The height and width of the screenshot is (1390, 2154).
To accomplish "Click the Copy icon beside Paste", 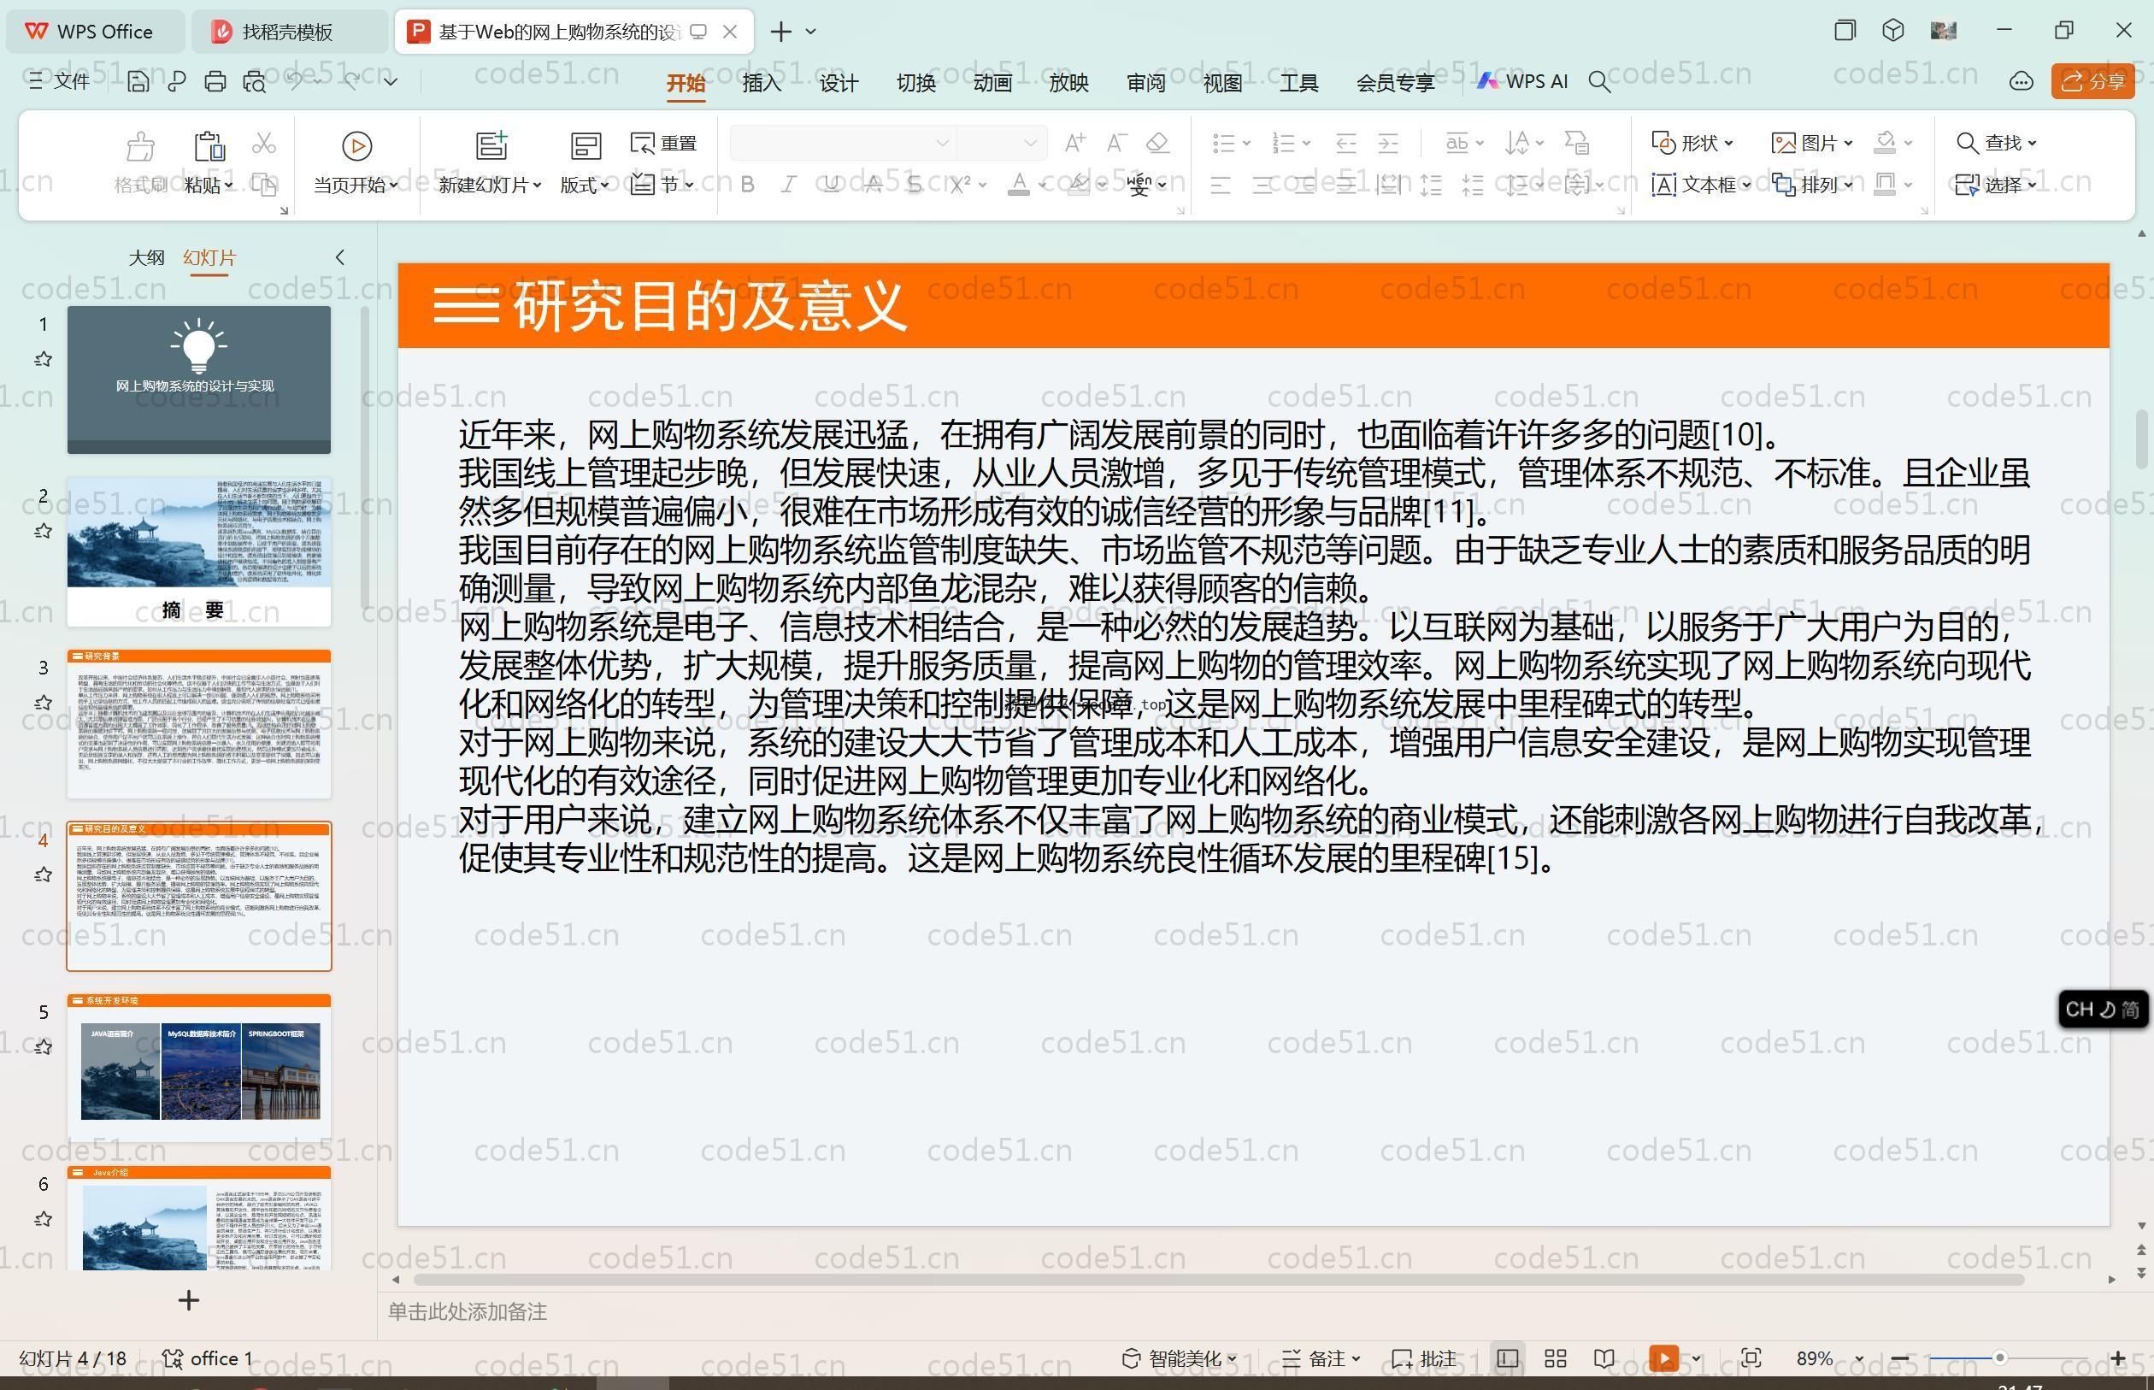I will [x=263, y=185].
